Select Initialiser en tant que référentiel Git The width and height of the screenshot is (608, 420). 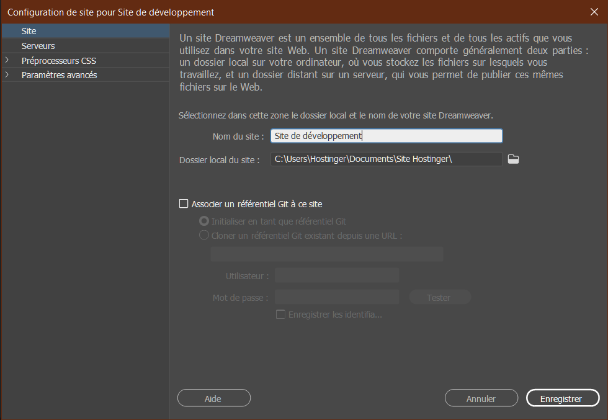click(203, 220)
